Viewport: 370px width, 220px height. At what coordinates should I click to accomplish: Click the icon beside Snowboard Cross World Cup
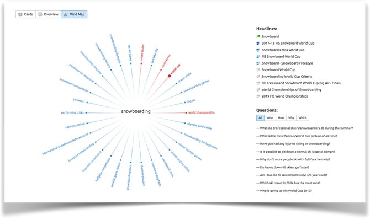tap(258, 50)
